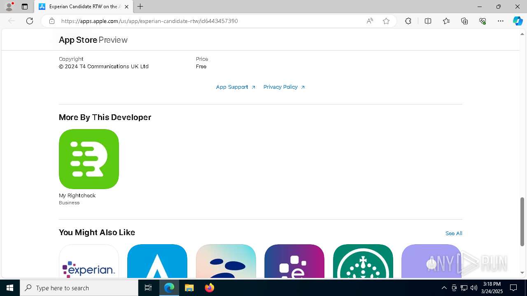Click the T4 Communications UK Ltd copyright text
Viewport: 527px width, 296px height.
[x=104, y=67]
